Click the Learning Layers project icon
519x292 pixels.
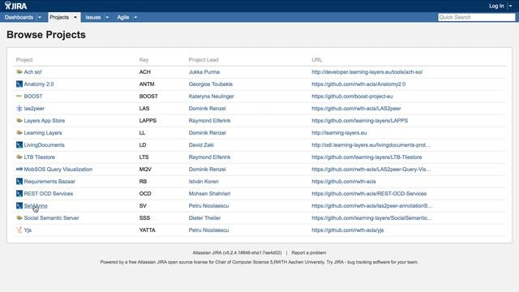tap(19, 133)
